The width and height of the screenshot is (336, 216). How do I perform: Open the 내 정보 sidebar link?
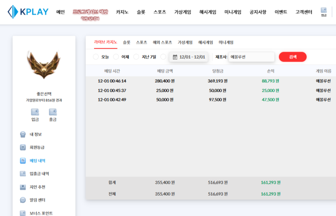pos(36,134)
